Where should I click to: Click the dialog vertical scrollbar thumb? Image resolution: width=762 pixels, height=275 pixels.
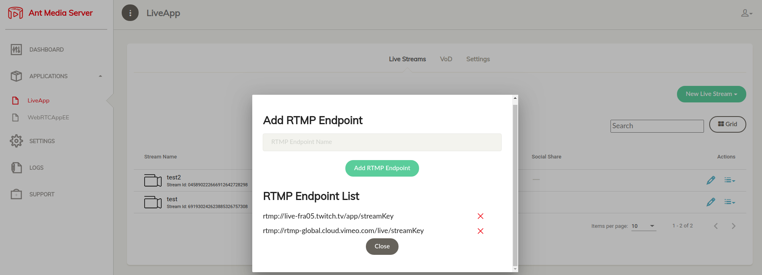(x=515, y=185)
